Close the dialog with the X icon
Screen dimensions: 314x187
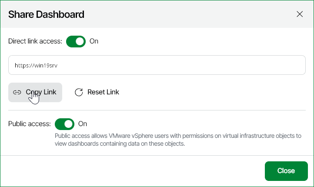(300, 14)
